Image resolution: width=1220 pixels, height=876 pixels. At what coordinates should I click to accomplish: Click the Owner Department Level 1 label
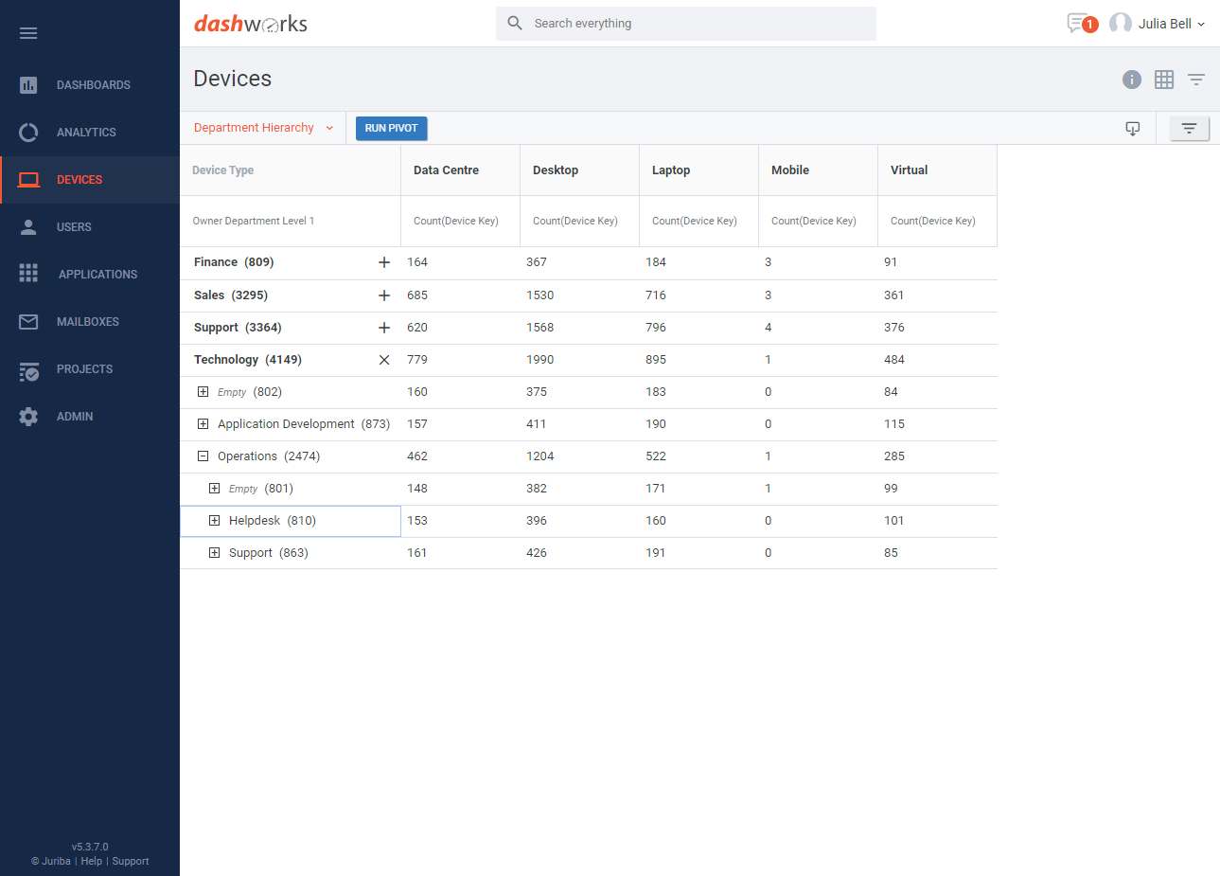coord(254,221)
